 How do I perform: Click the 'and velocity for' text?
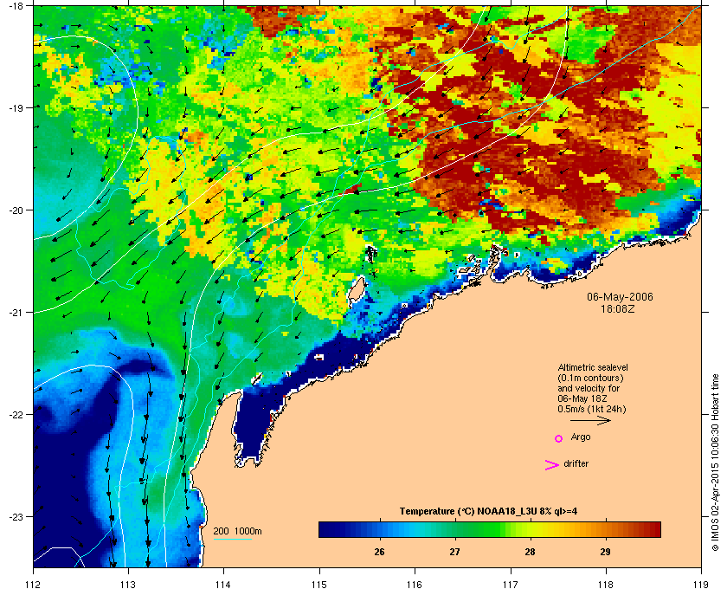[x=589, y=388]
